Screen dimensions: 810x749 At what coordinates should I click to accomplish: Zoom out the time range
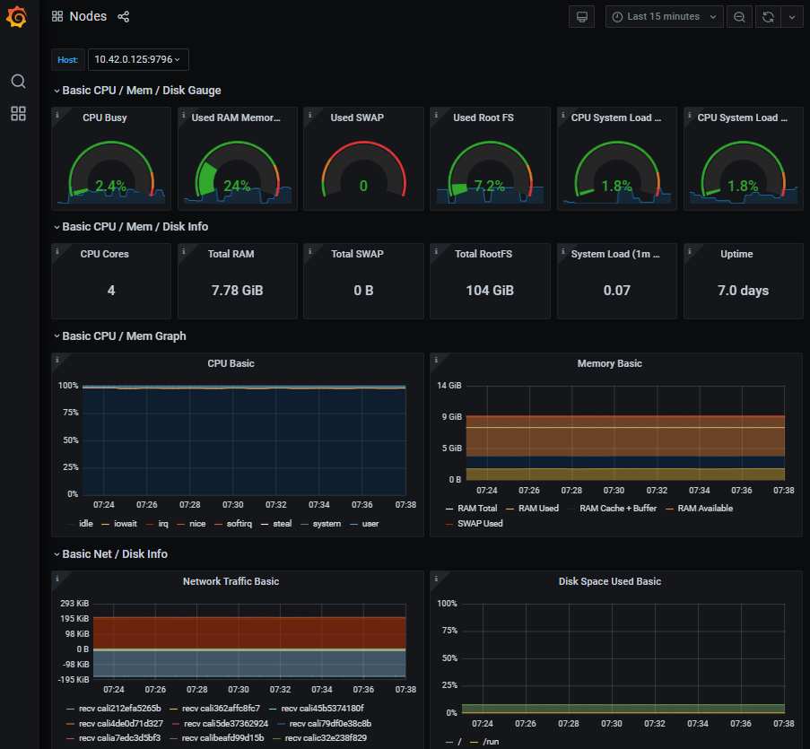pos(739,16)
